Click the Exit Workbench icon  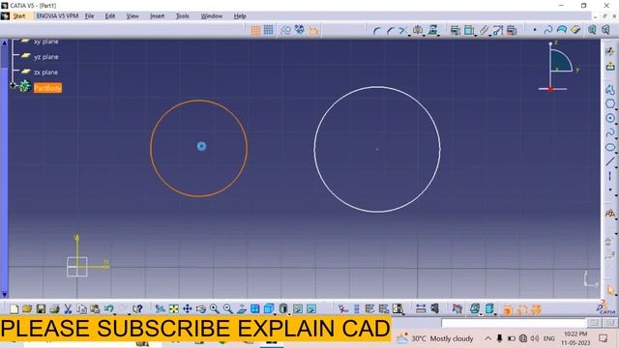click(610, 66)
